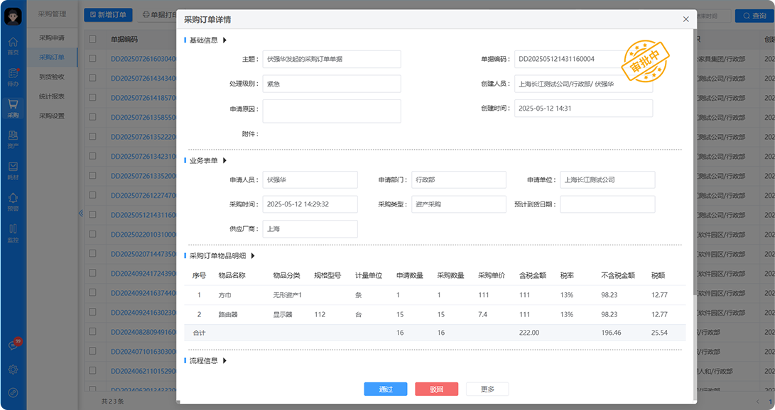The width and height of the screenshot is (775, 410).
Task: Click the 申请原因 text area
Action: tap(332, 111)
